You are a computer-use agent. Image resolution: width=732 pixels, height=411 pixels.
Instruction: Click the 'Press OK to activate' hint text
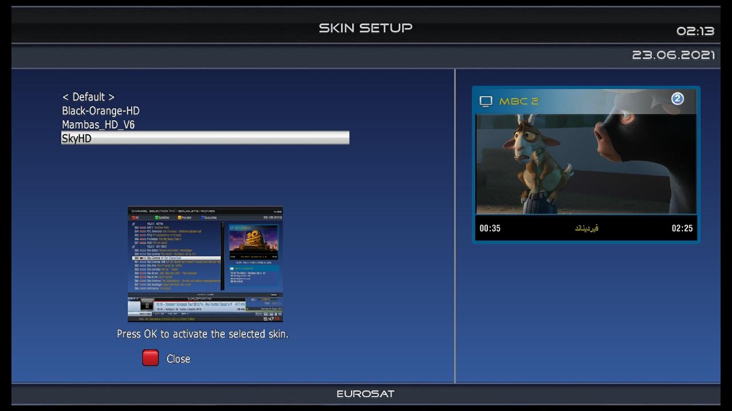click(x=202, y=334)
